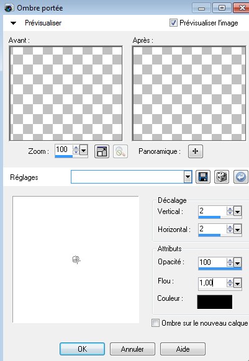Click the shadow offset crosshair in preview
This screenshot has width=249, height=361.
tap(76, 260)
